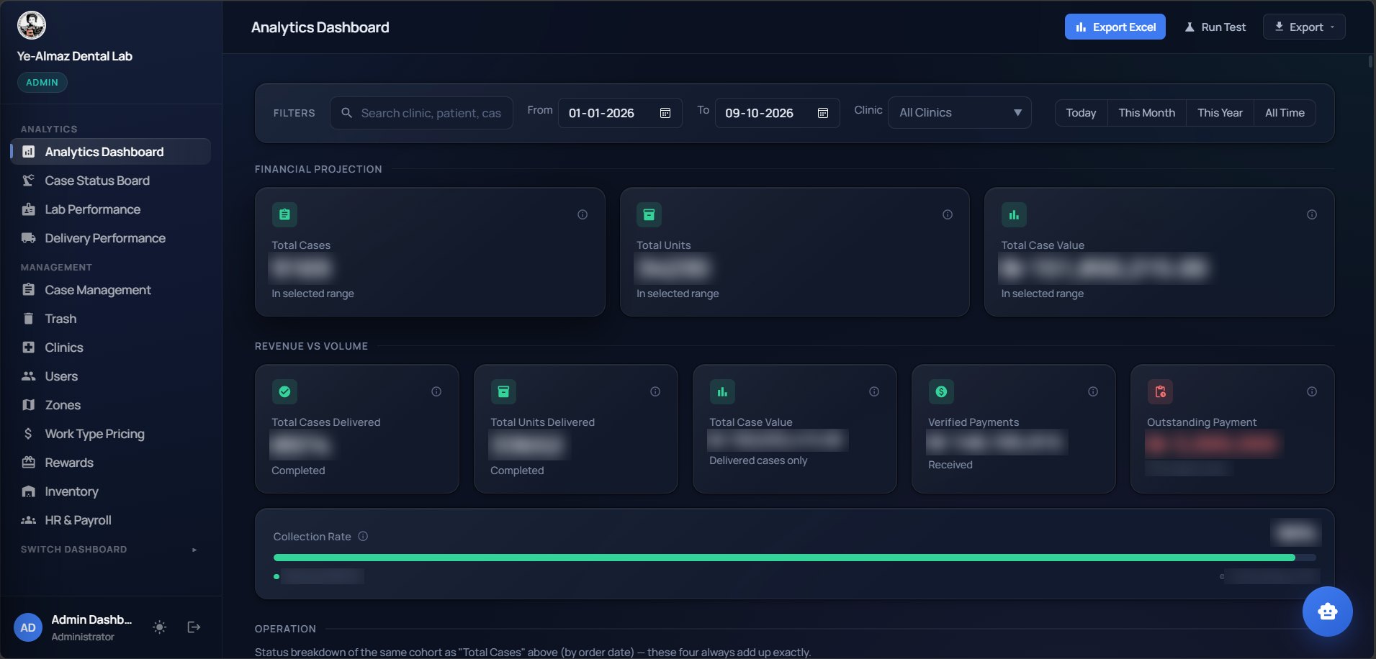Screen dimensions: 1376x659
Task: Click the page scrollbar thumb
Action: pos(1371,61)
